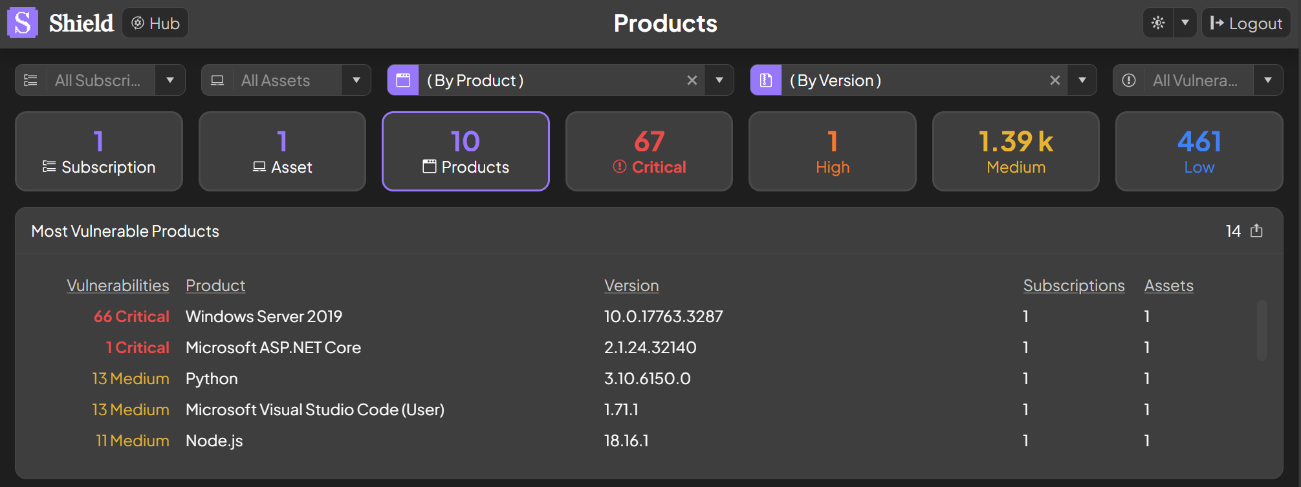
Task: Click the All Assets filter field
Action: click(287, 80)
